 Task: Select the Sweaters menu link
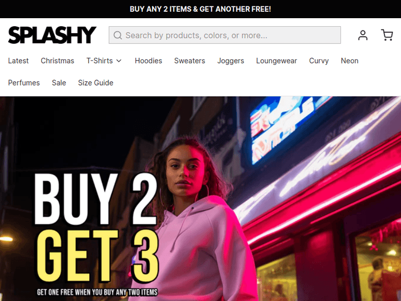(189, 61)
